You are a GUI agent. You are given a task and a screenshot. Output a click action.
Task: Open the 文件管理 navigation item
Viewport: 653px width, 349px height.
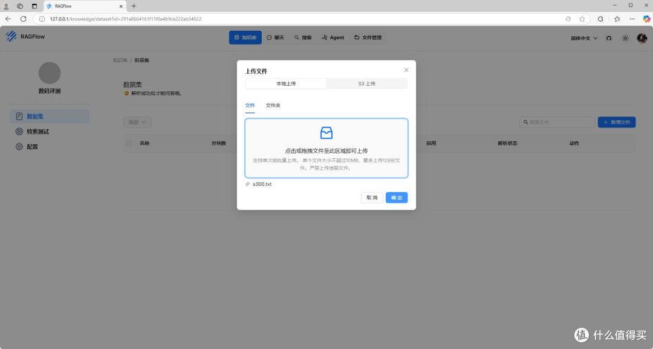368,37
